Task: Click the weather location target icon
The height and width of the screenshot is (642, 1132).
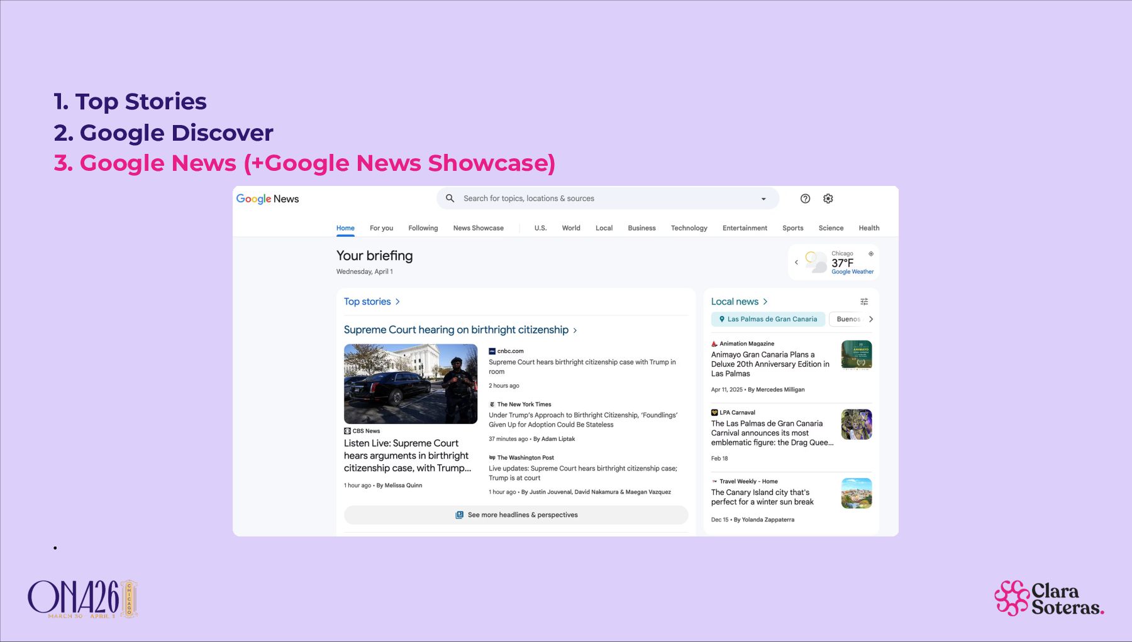Action: (871, 254)
